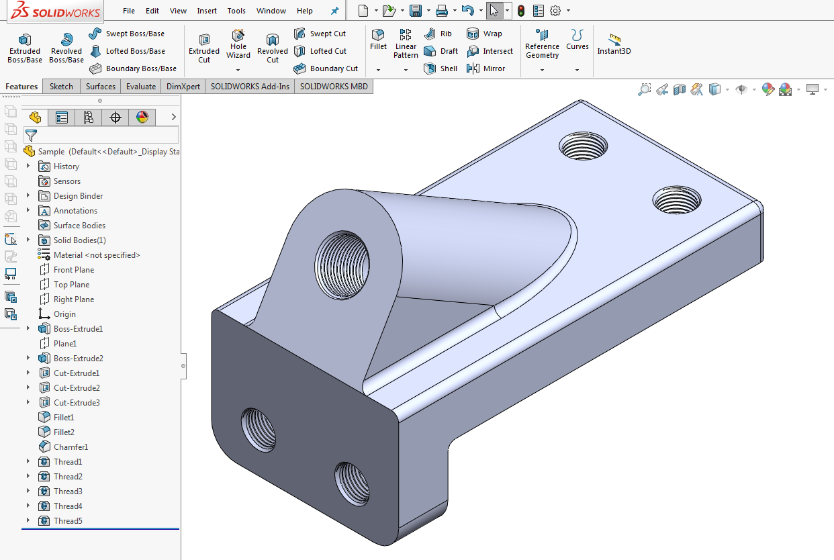Open the DisplayManager color wheel tab
Viewport: 834px width, 560px height.
click(x=142, y=118)
